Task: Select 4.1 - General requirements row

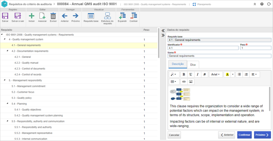Action: click(x=79, y=45)
